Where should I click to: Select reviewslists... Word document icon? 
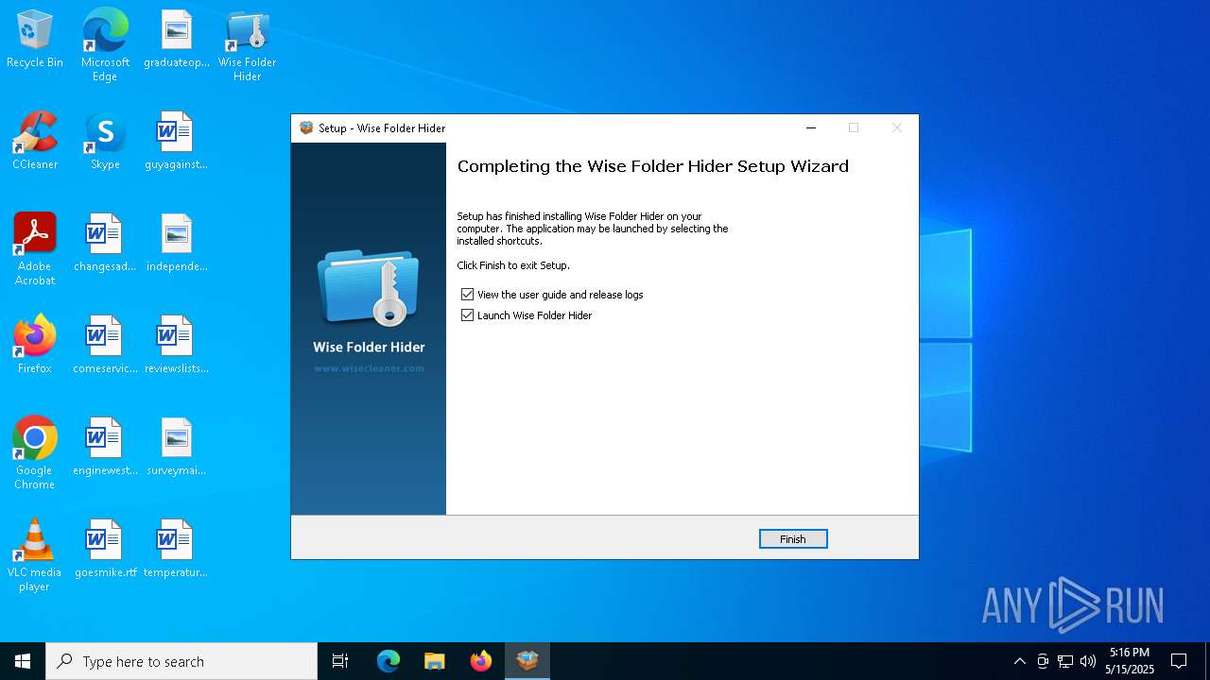177,346
